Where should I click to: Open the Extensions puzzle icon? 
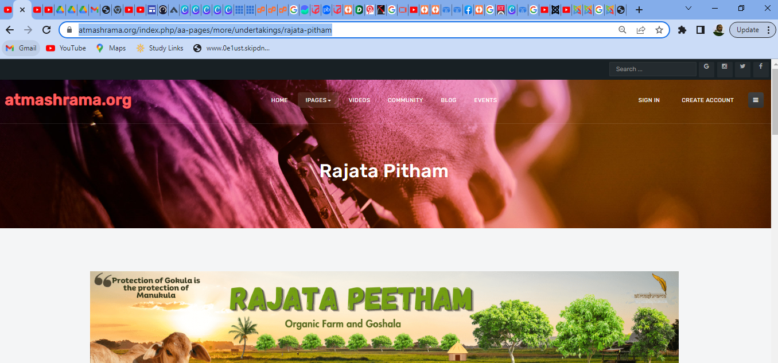tap(682, 30)
